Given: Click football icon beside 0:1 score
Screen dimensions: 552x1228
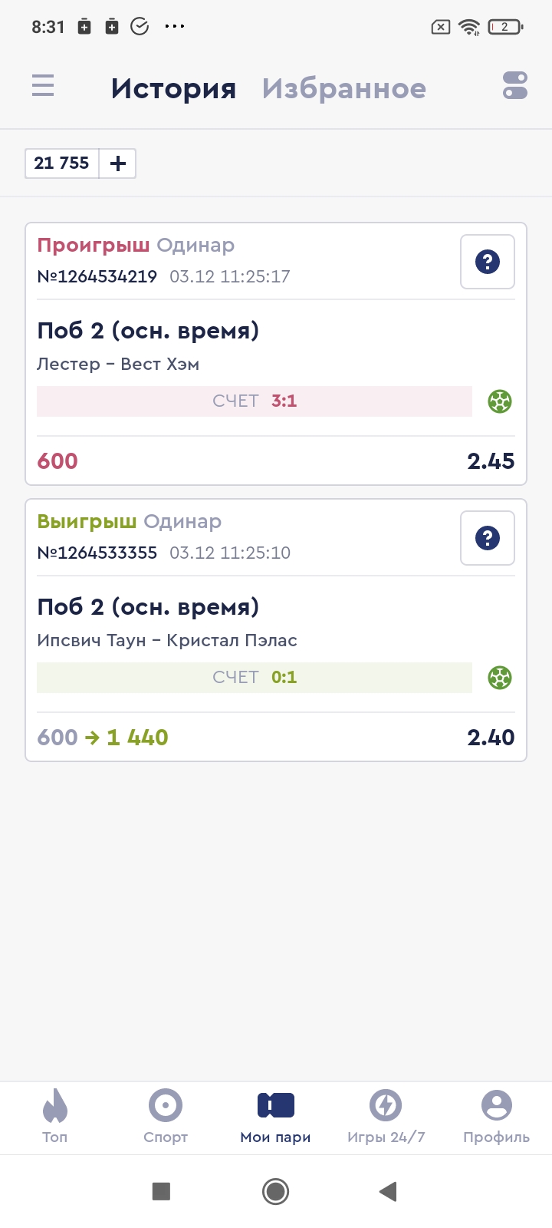Looking at the screenshot, I should tap(500, 678).
